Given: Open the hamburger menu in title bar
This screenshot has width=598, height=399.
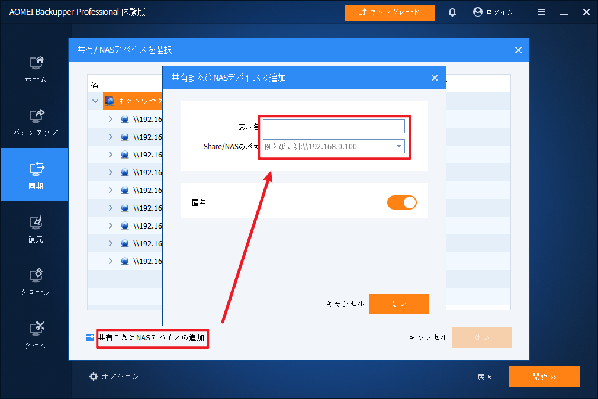Looking at the screenshot, I should (541, 12).
